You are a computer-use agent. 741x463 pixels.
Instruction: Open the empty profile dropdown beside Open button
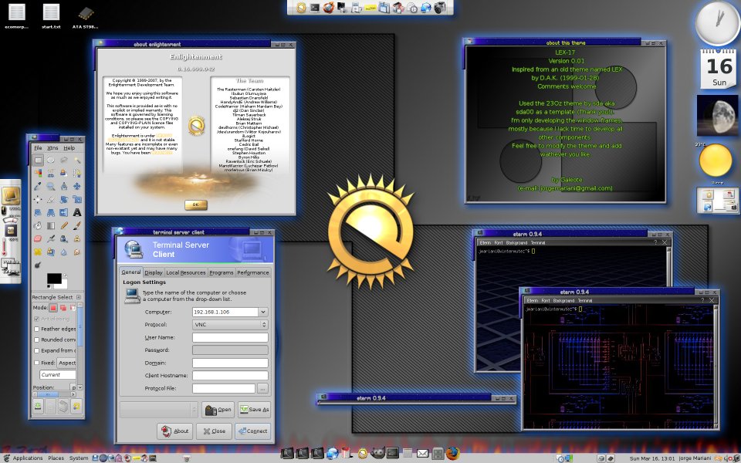pyautogui.click(x=158, y=410)
